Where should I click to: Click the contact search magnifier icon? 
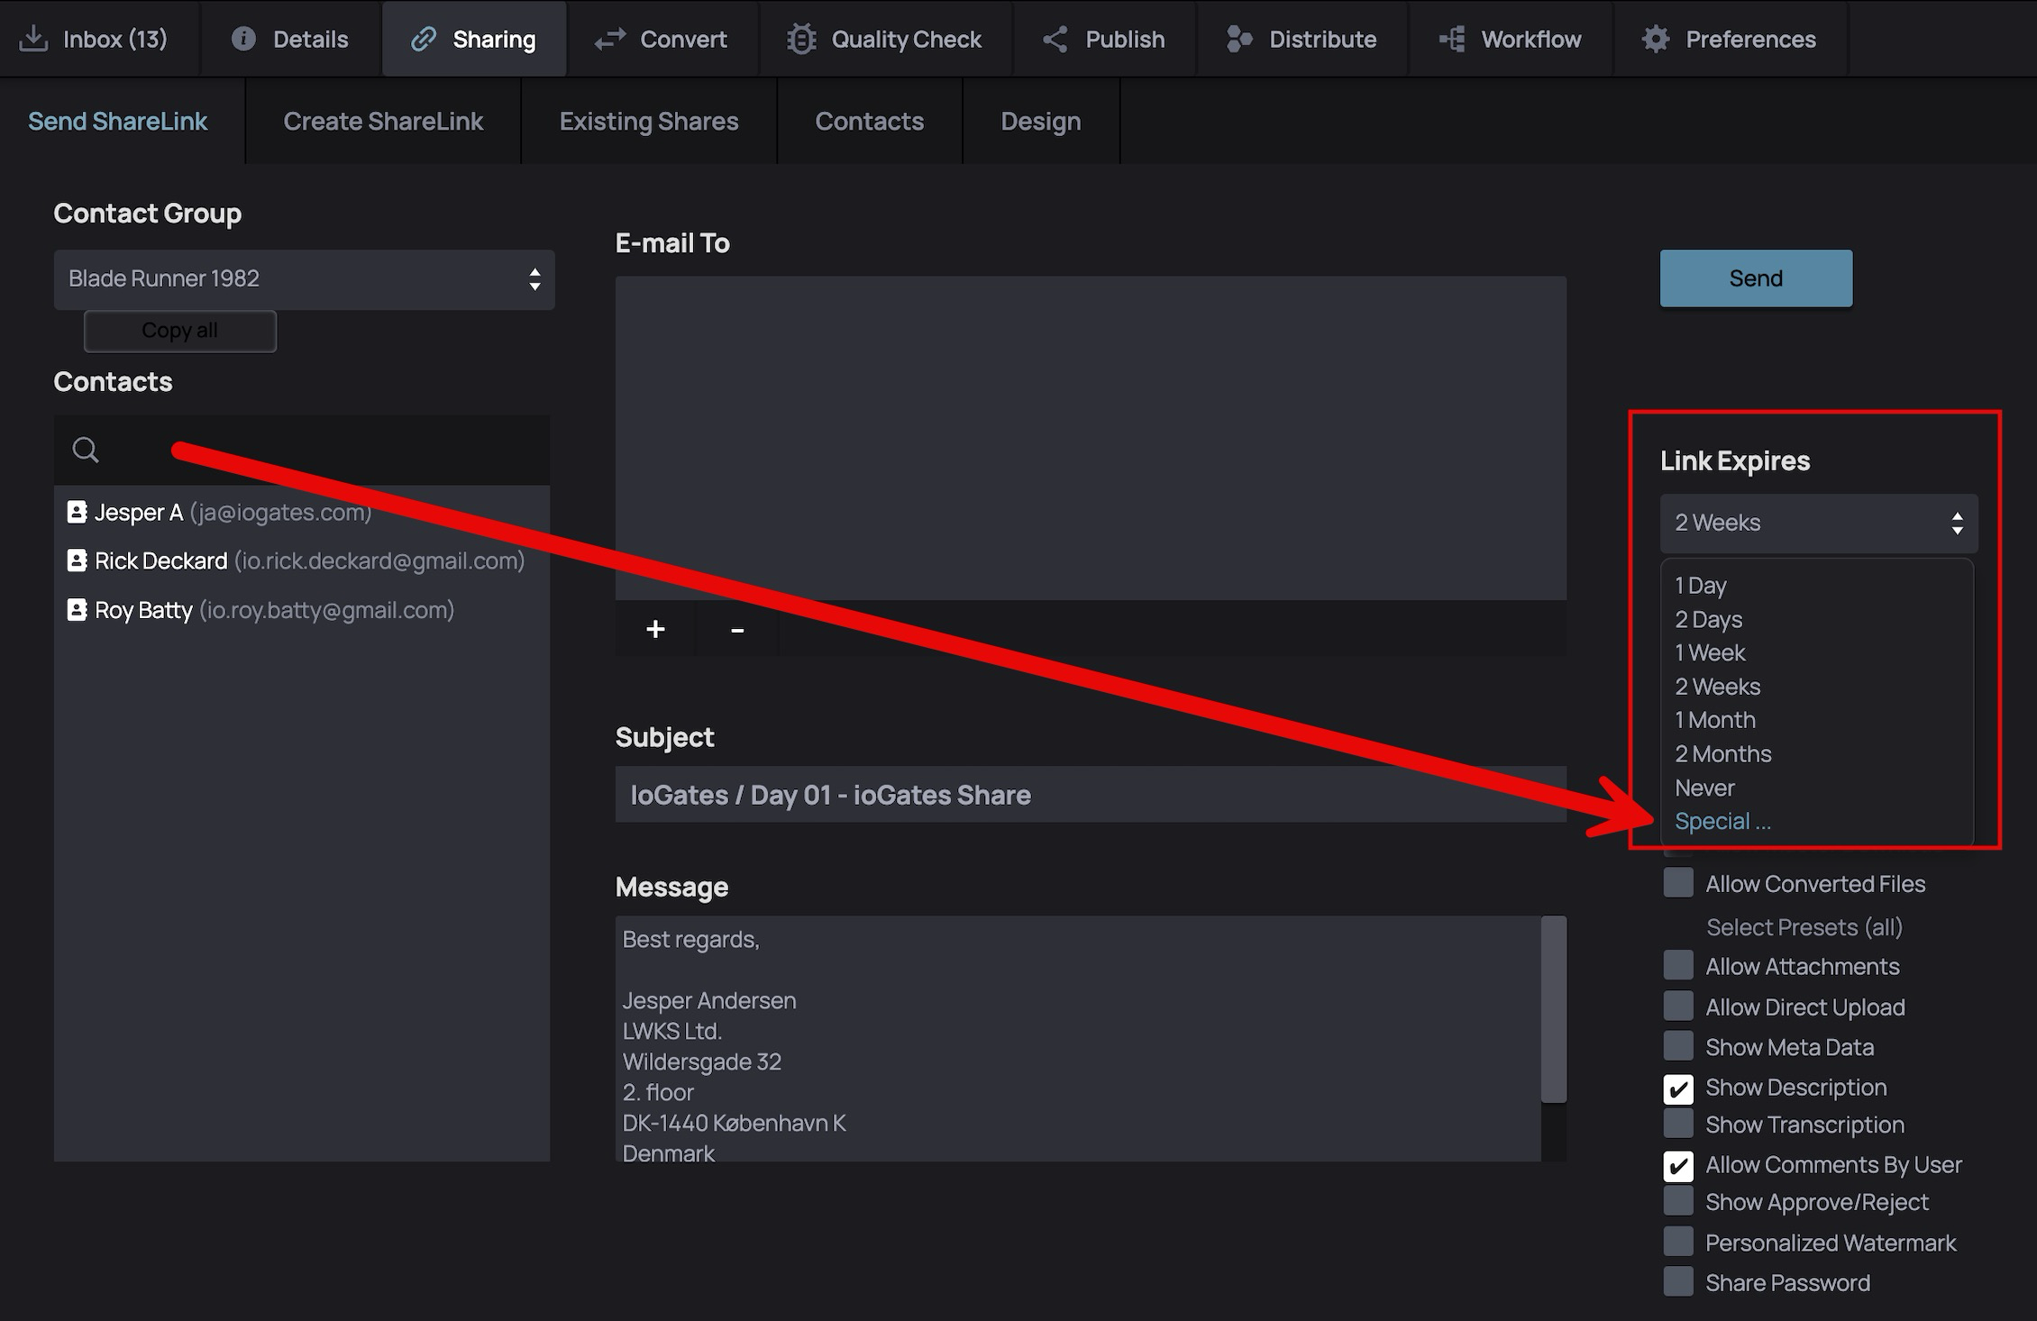pos(86,450)
